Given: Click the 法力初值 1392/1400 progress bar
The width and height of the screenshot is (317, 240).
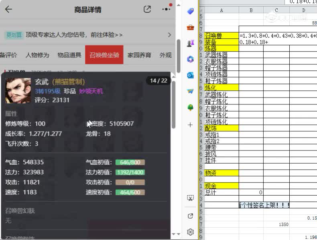Looking at the screenshot, I should click(130, 172).
